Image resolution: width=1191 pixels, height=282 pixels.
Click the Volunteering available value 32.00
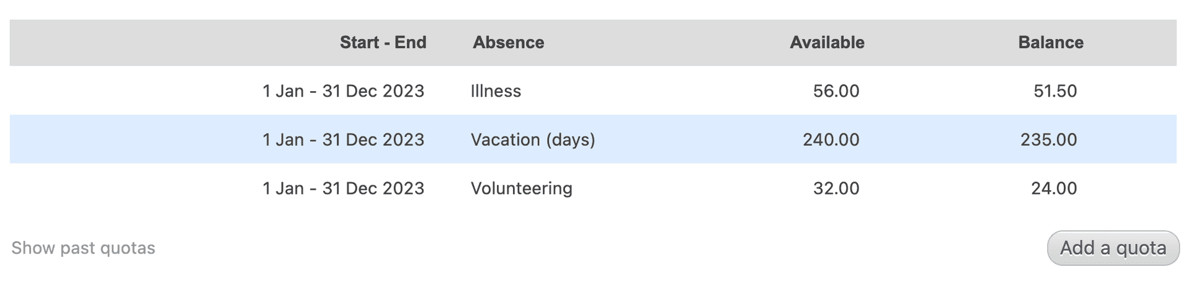(836, 188)
